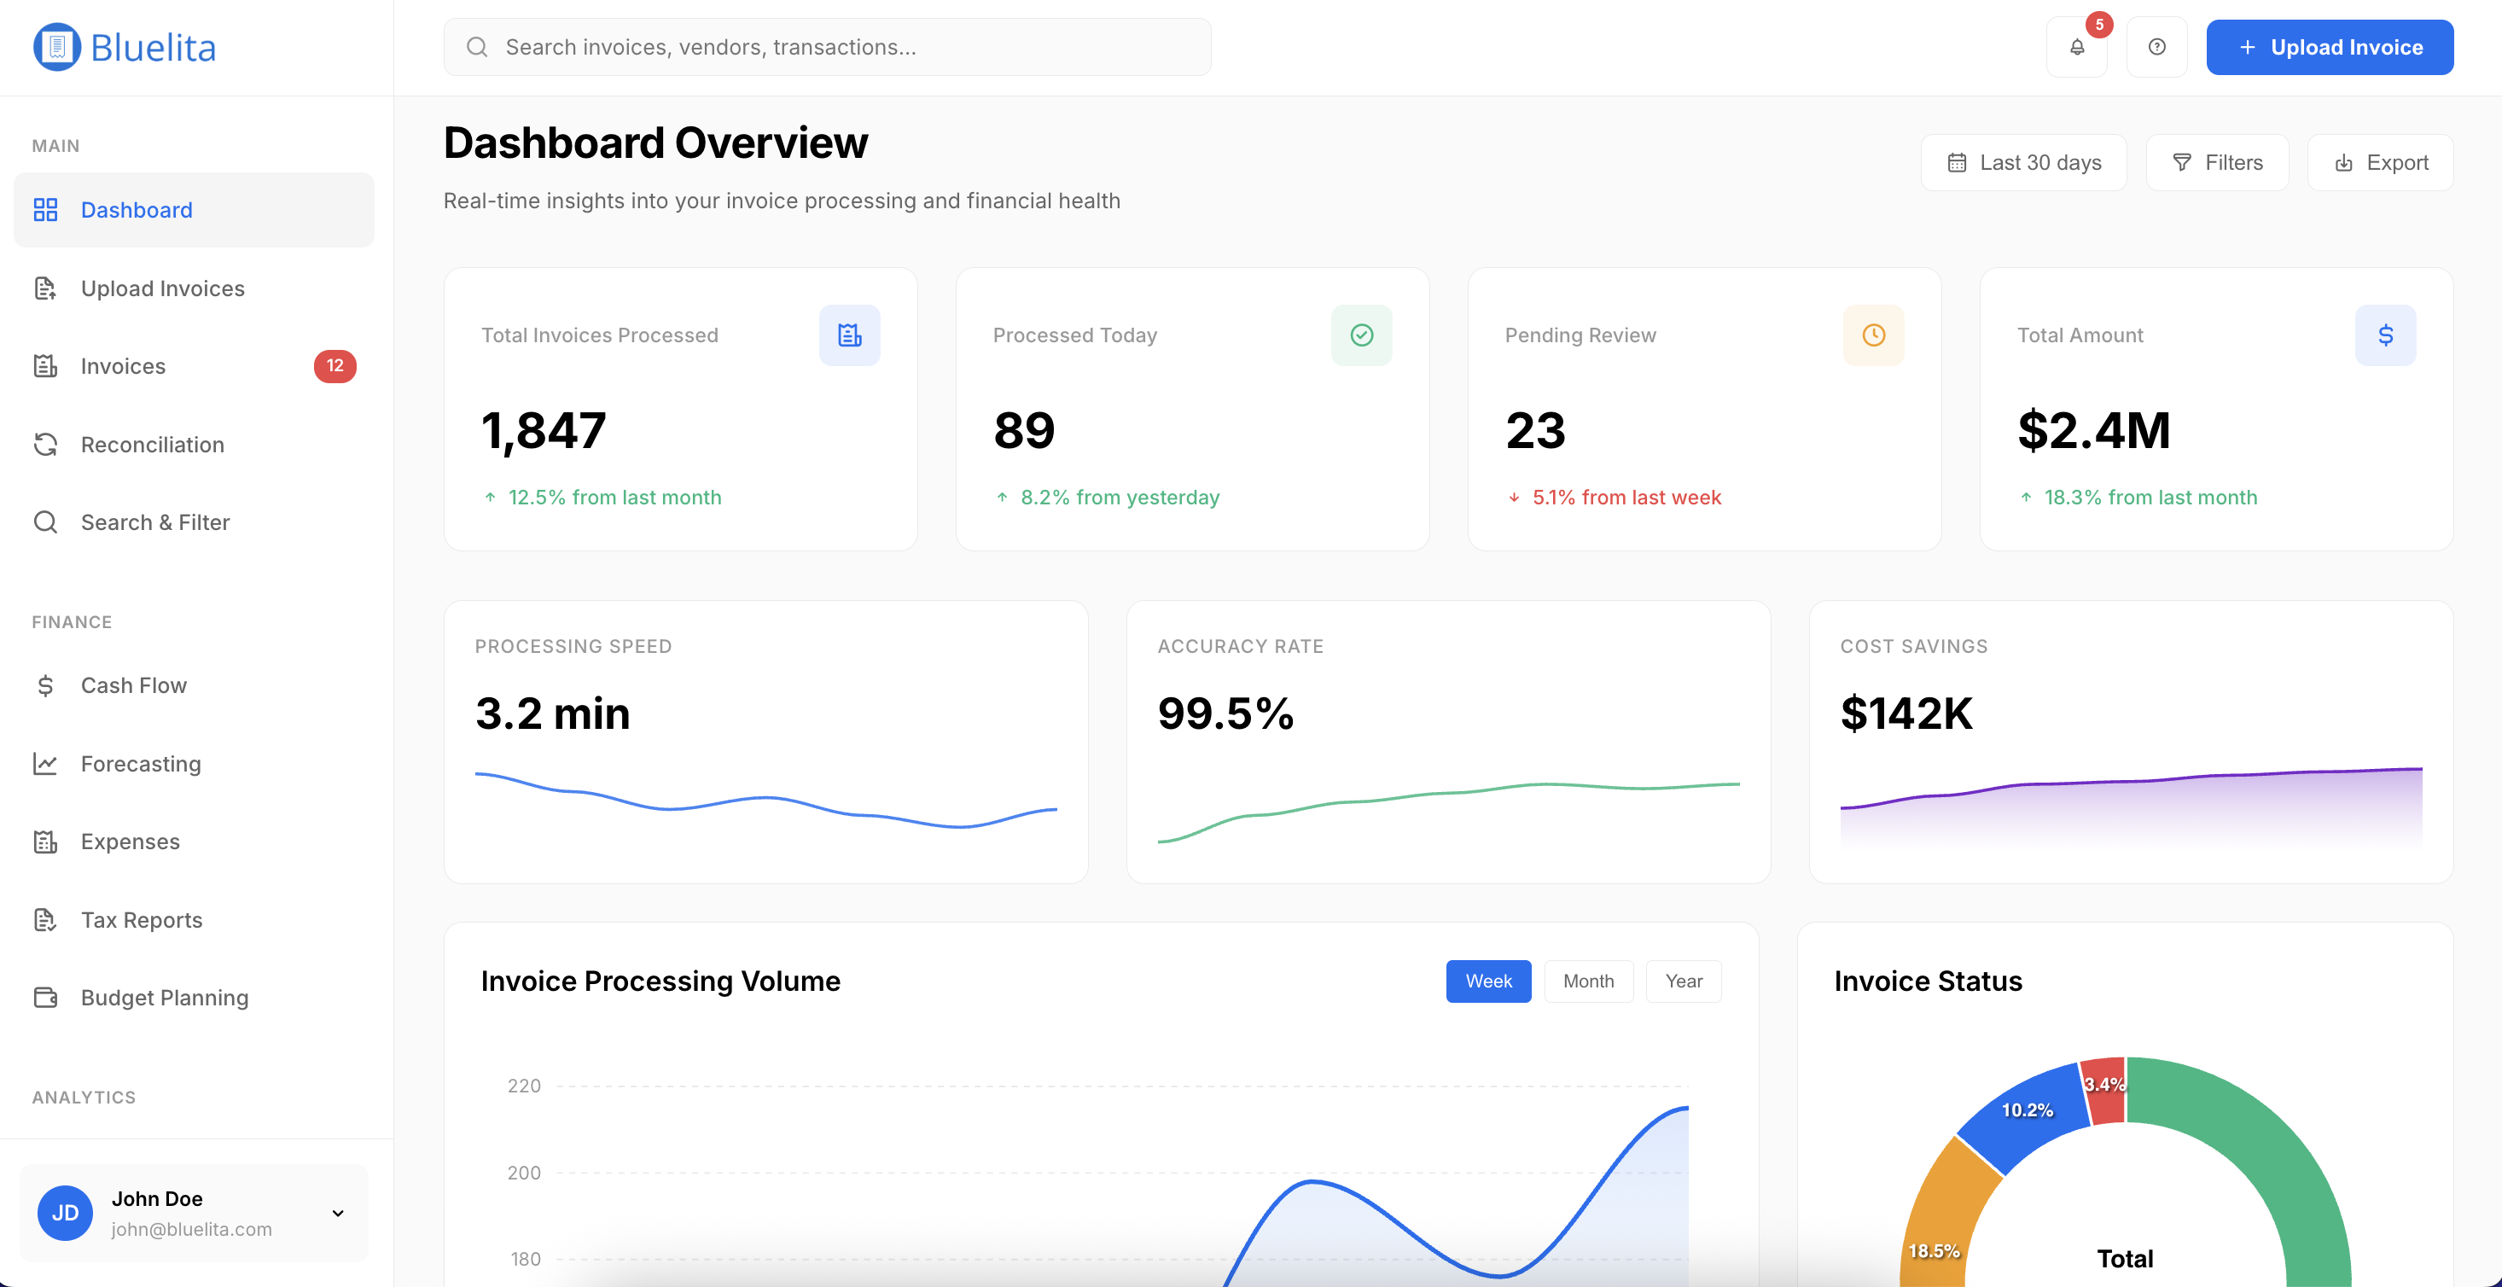Go to Cash Flow in sidebar

click(133, 686)
